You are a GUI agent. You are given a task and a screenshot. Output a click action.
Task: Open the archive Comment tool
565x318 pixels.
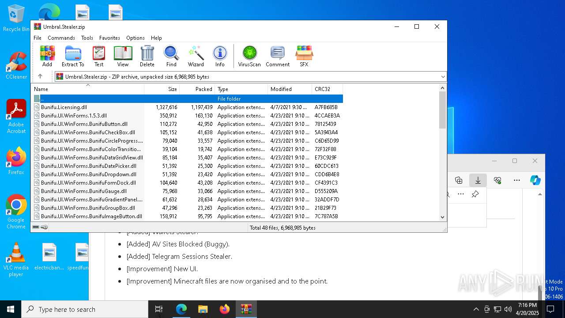click(278, 56)
